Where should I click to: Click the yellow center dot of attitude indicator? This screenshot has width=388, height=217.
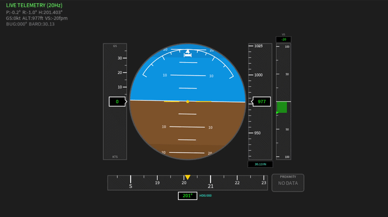[188, 102]
